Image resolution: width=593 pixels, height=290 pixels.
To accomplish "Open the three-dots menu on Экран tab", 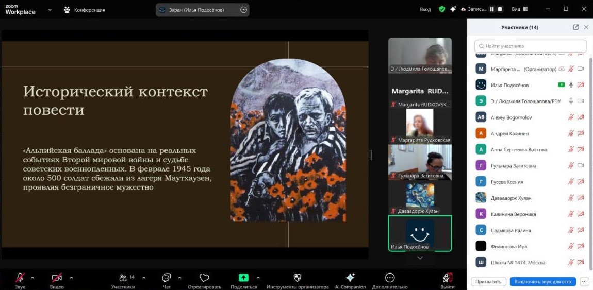I will click(243, 10).
